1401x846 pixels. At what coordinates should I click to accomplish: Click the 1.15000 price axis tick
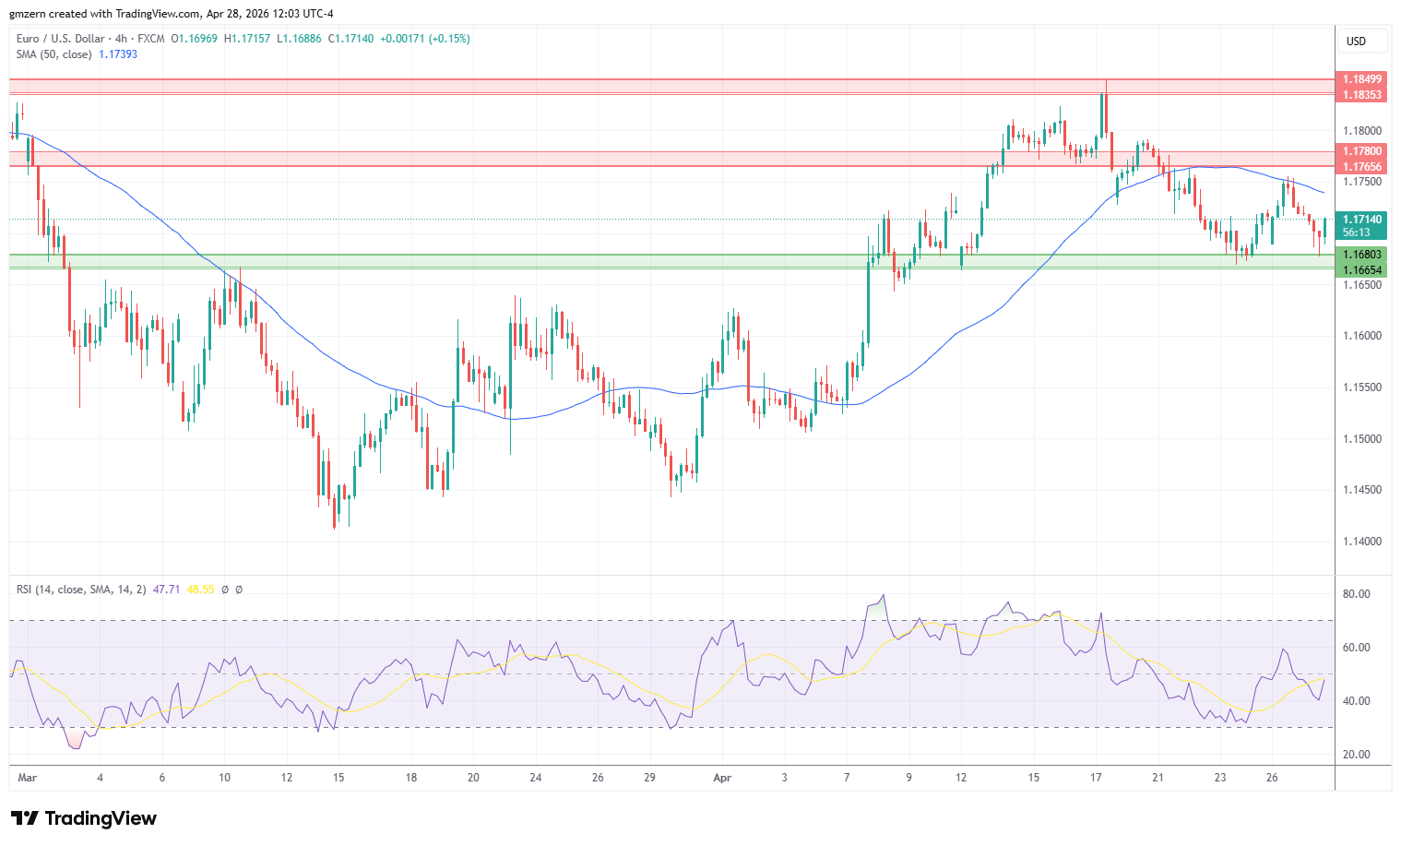[1362, 439]
